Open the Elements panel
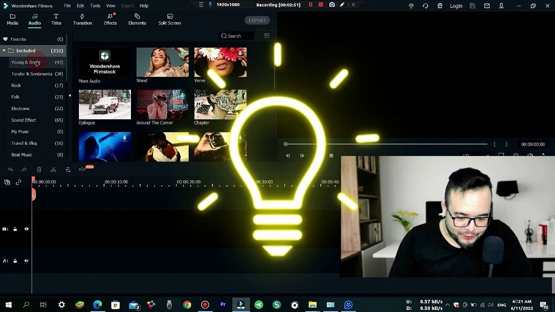 click(x=137, y=19)
